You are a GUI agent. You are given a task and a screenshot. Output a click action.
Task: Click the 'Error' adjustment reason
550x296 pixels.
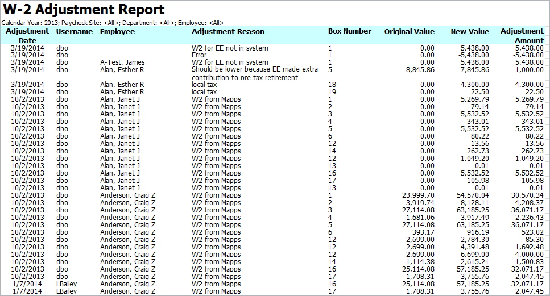click(199, 55)
